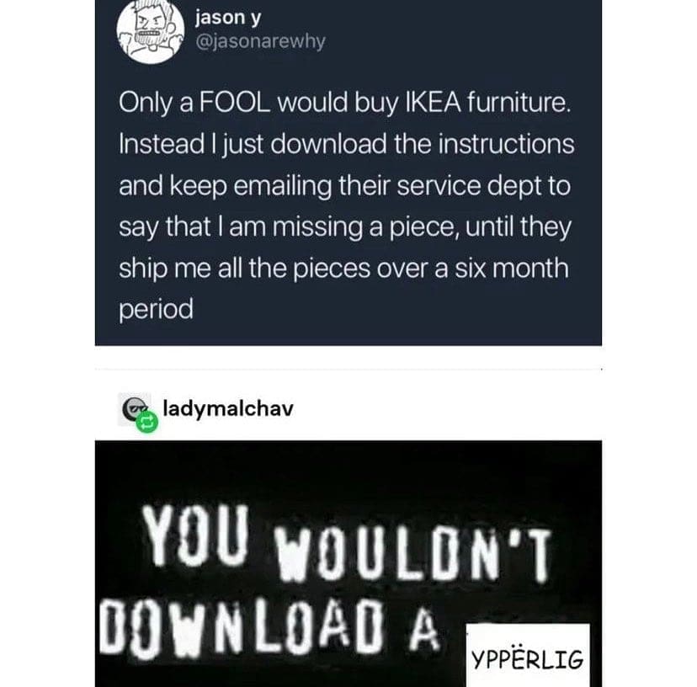Open jason y's profile avatar

(x=150, y=31)
